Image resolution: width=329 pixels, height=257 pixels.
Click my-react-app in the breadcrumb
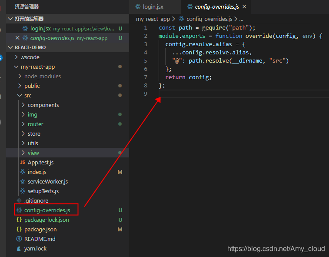tap(153, 19)
